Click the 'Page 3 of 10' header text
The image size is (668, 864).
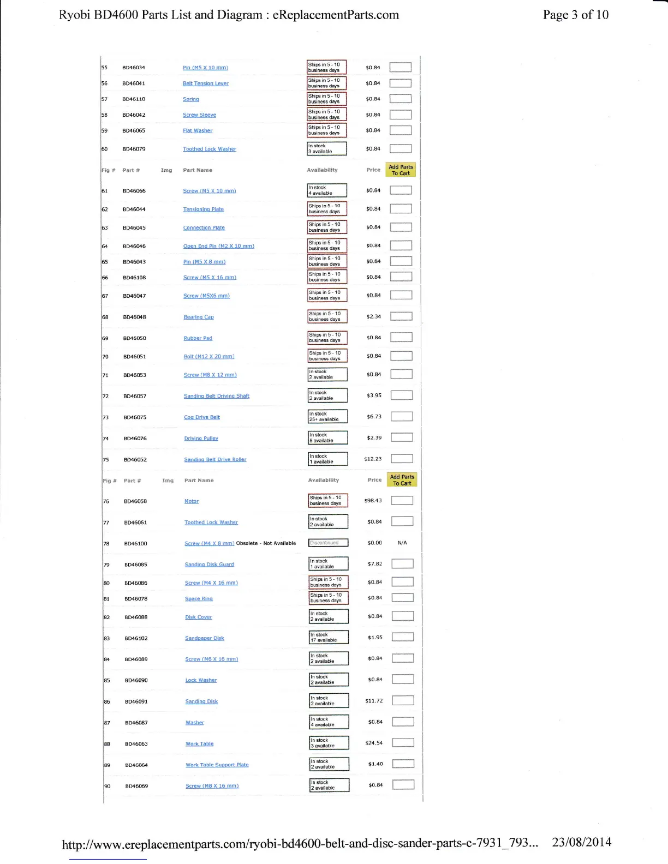click(x=576, y=15)
